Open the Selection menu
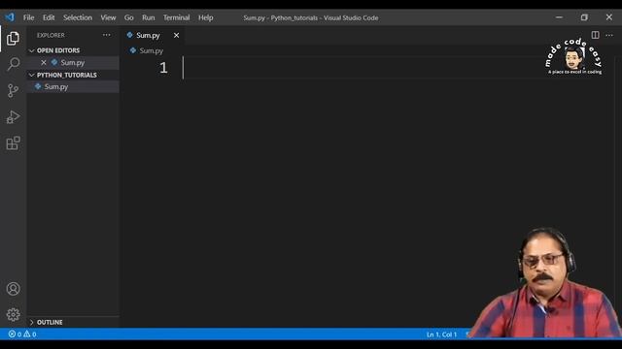This screenshot has height=349, width=622. coord(78,17)
